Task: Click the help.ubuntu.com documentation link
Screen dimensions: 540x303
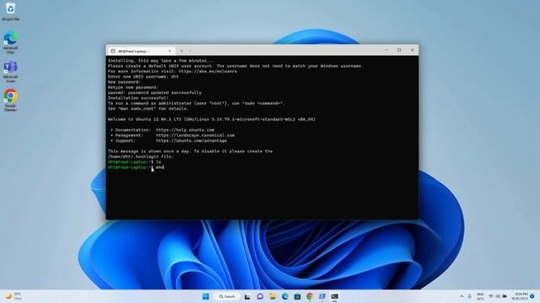Action: click(x=185, y=130)
